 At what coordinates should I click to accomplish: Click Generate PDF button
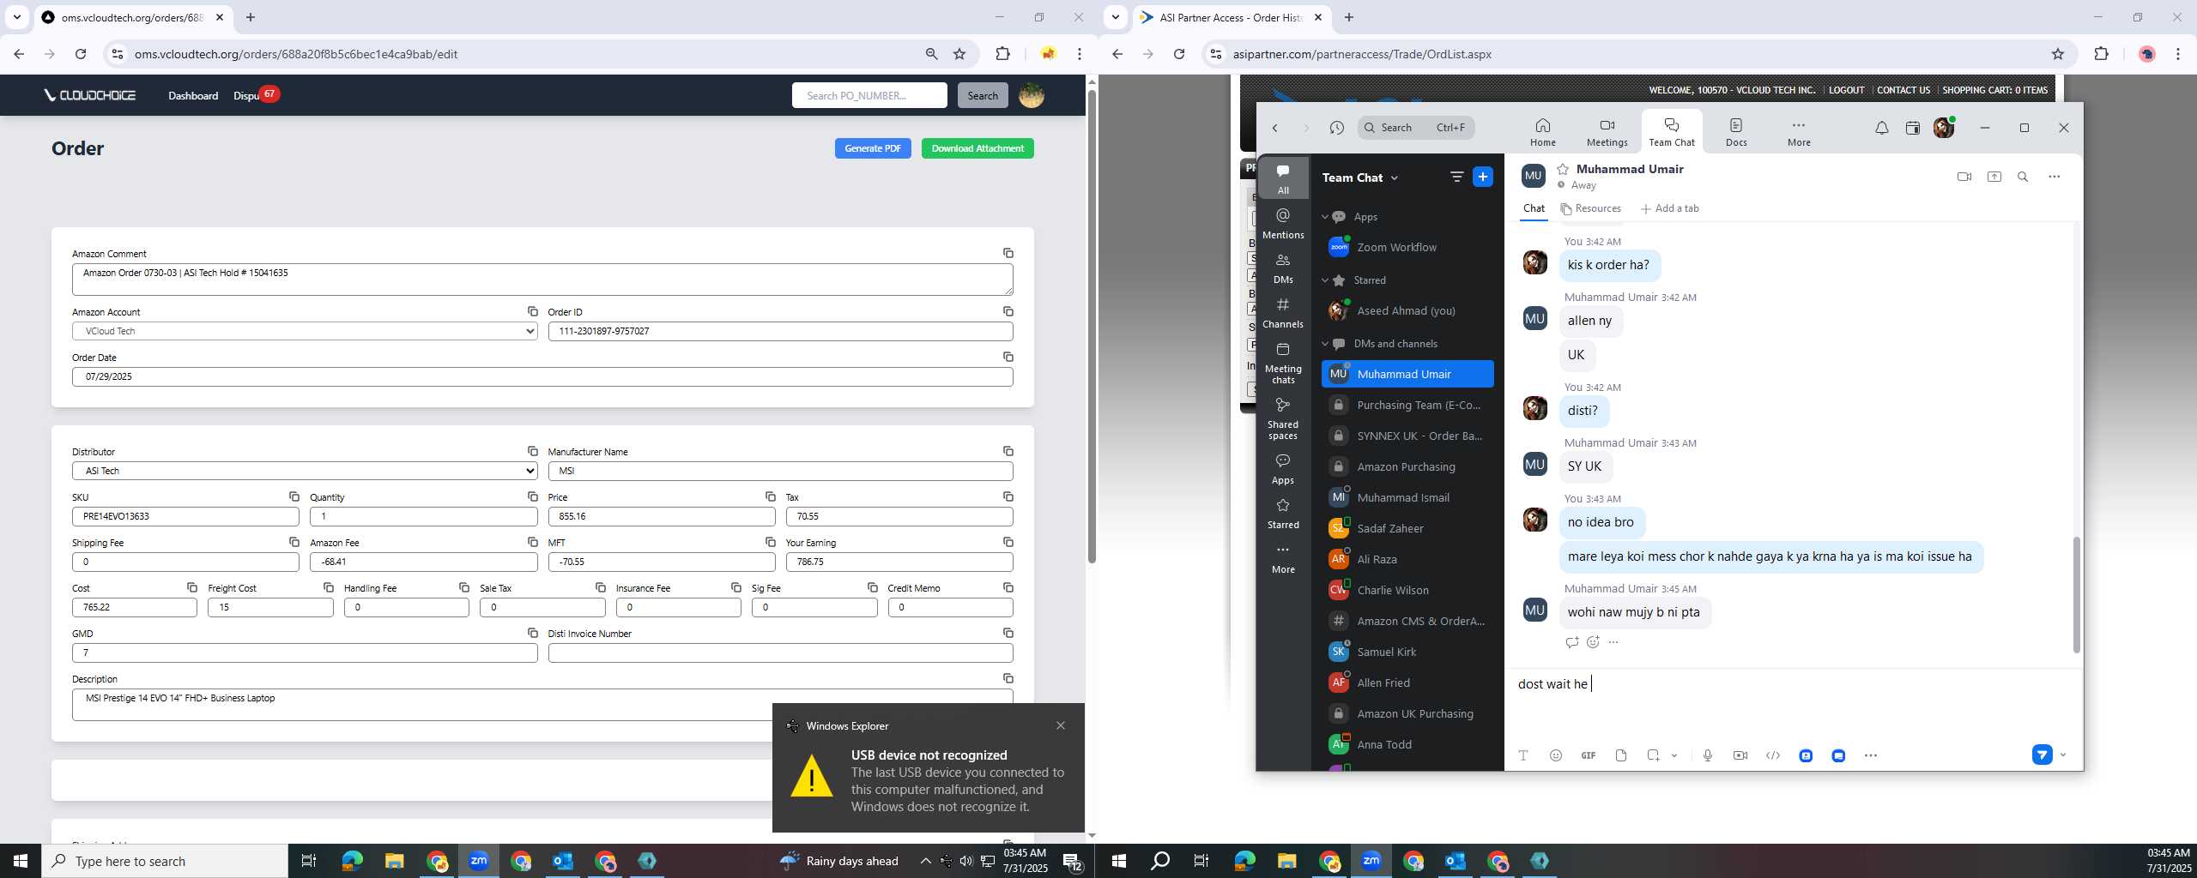point(873,148)
